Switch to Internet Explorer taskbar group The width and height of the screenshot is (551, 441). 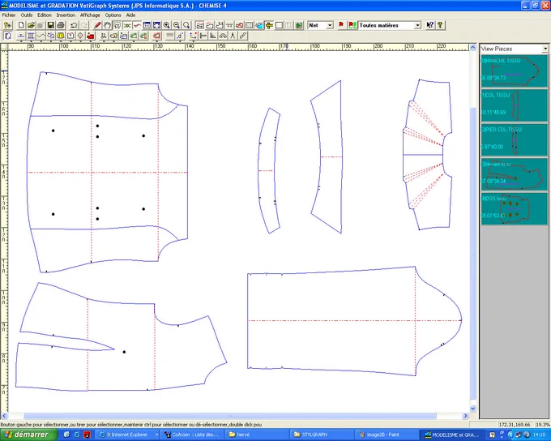tap(127, 435)
